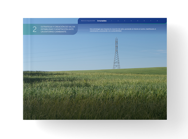Click the 'Estrategia y creación de valor' heading
The height and width of the screenshot is (139, 188).
pyautogui.click(x=58, y=29)
